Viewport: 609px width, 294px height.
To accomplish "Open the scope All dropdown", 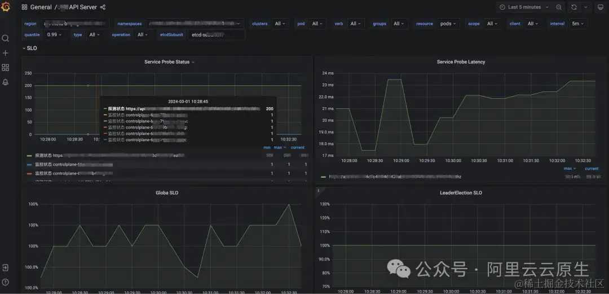I will pos(492,24).
